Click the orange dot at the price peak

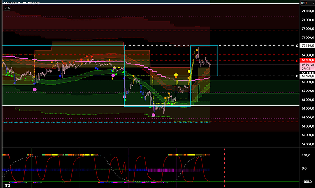(x=197, y=48)
